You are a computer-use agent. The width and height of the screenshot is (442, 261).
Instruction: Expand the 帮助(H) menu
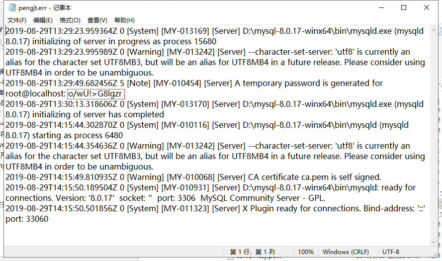pyautogui.click(x=124, y=20)
